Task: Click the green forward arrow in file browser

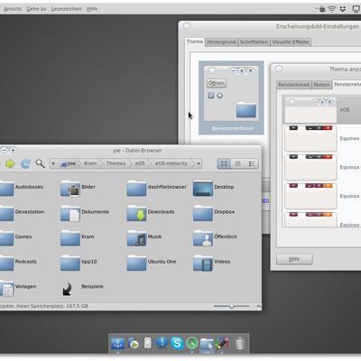Action: pyautogui.click(x=10, y=163)
